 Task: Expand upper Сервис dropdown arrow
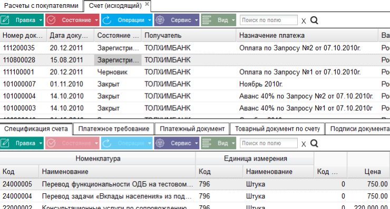(x=196, y=20)
